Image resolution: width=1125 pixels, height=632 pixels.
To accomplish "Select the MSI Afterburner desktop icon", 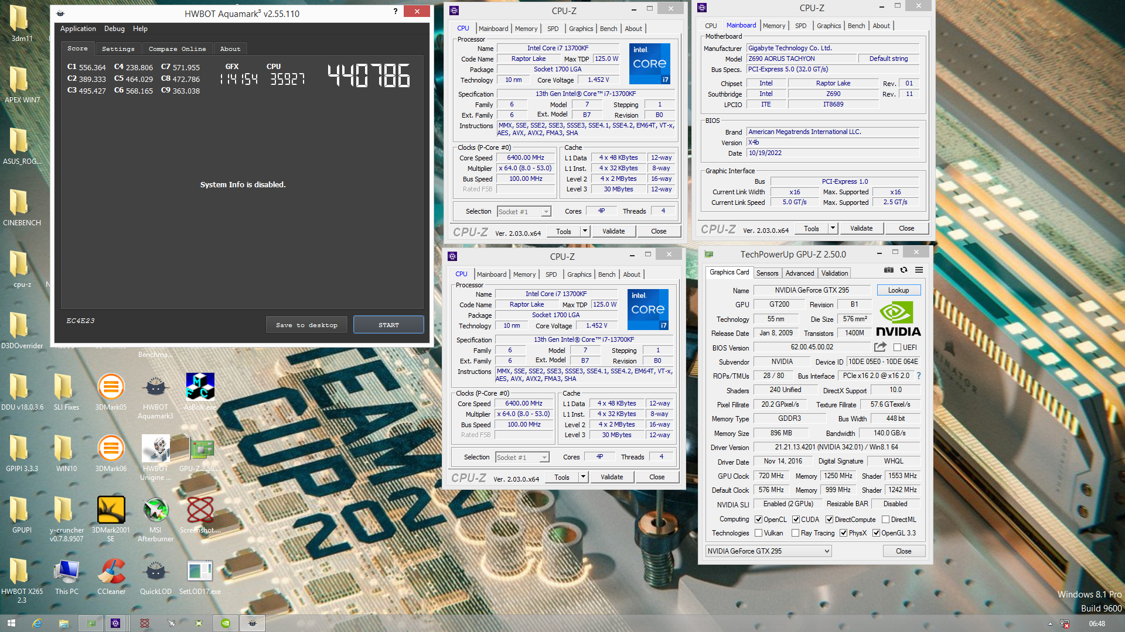I will click(x=155, y=519).
